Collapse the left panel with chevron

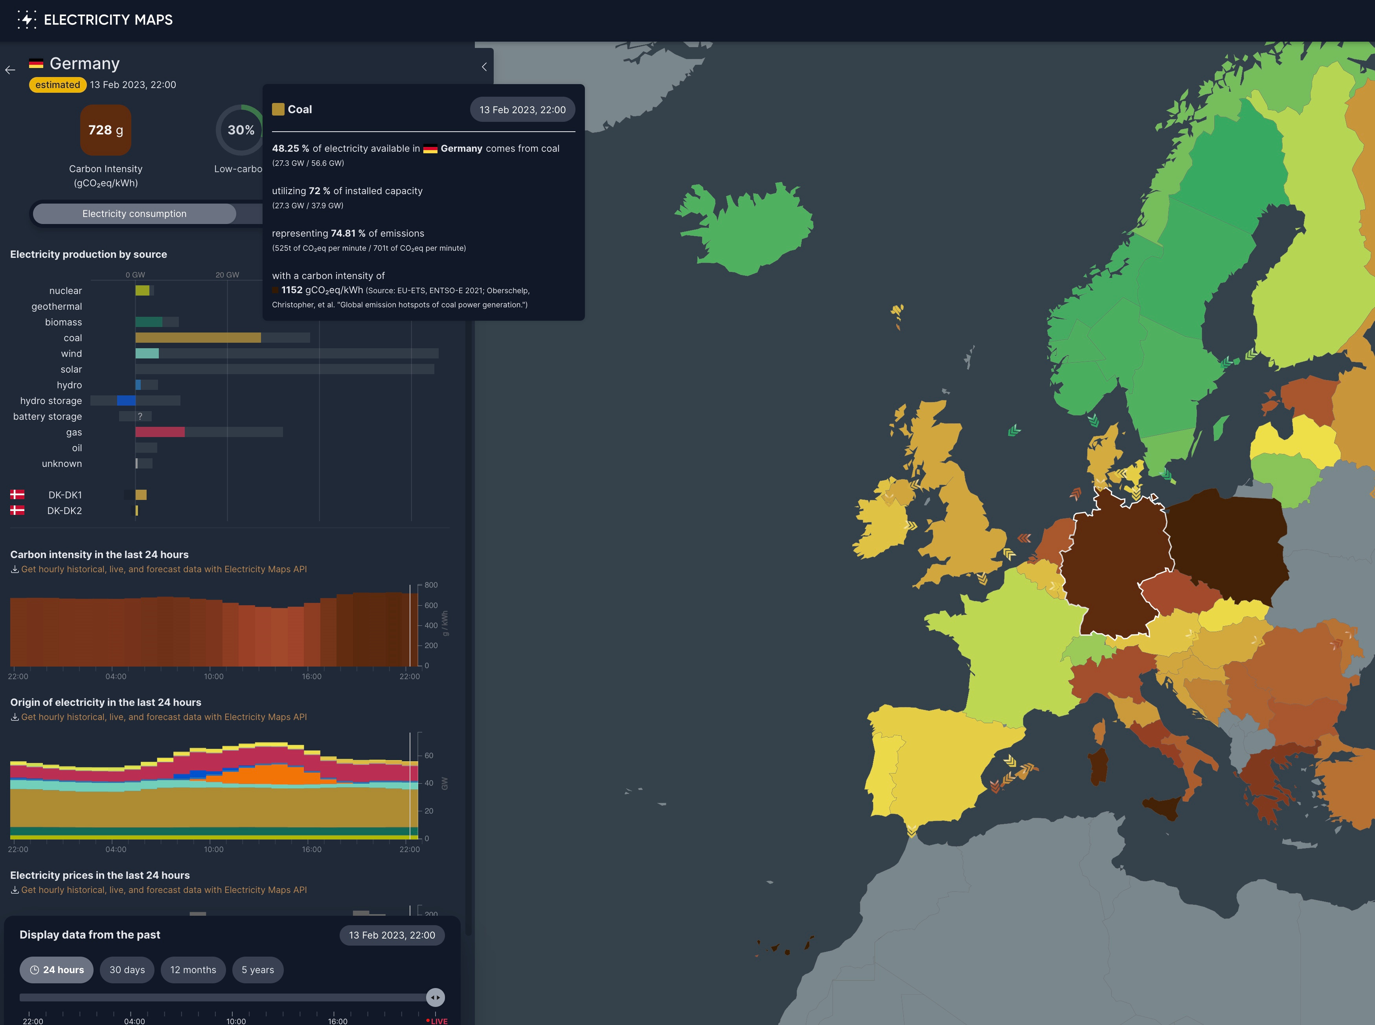pos(484,67)
